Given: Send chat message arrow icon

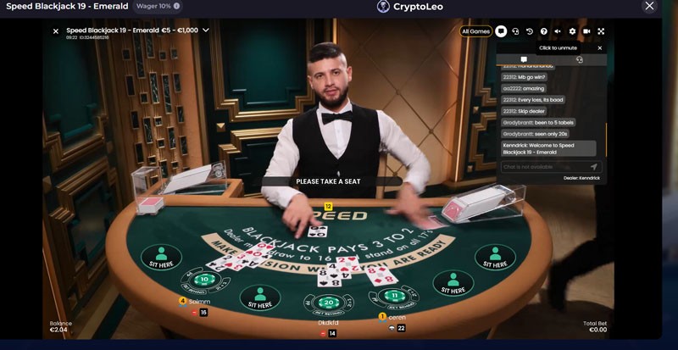Looking at the screenshot, I should [594, 167].
